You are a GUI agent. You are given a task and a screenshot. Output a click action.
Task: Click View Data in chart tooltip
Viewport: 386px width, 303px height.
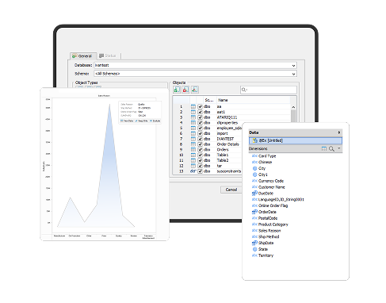click(x=127, y=121)
